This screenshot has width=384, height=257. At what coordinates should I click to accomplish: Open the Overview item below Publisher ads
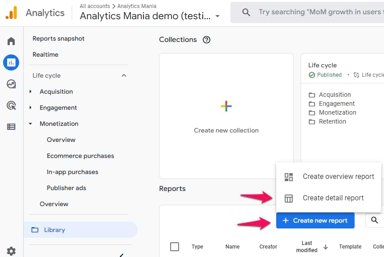[54, 204]
